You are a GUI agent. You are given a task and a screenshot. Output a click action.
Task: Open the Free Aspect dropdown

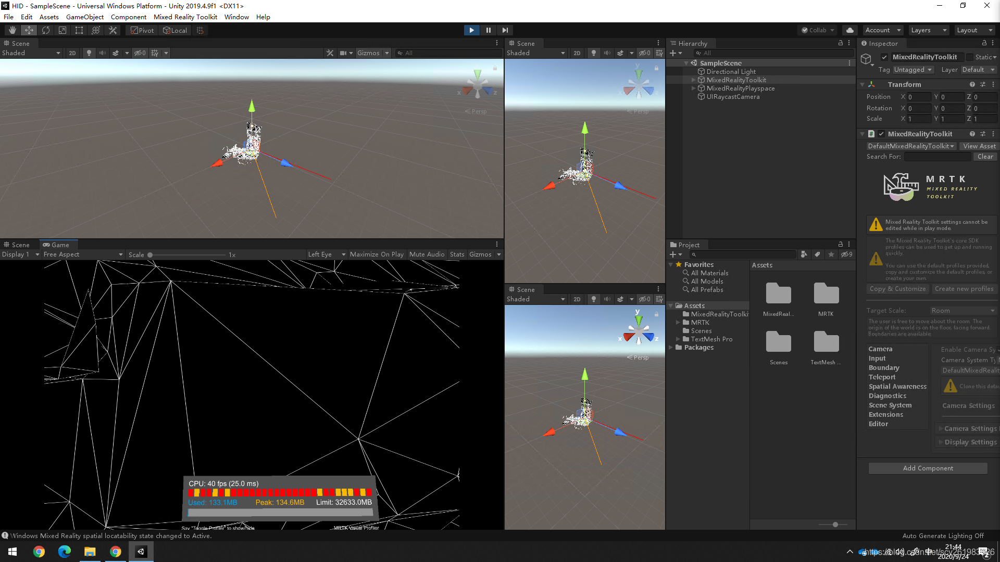[83, 254]
